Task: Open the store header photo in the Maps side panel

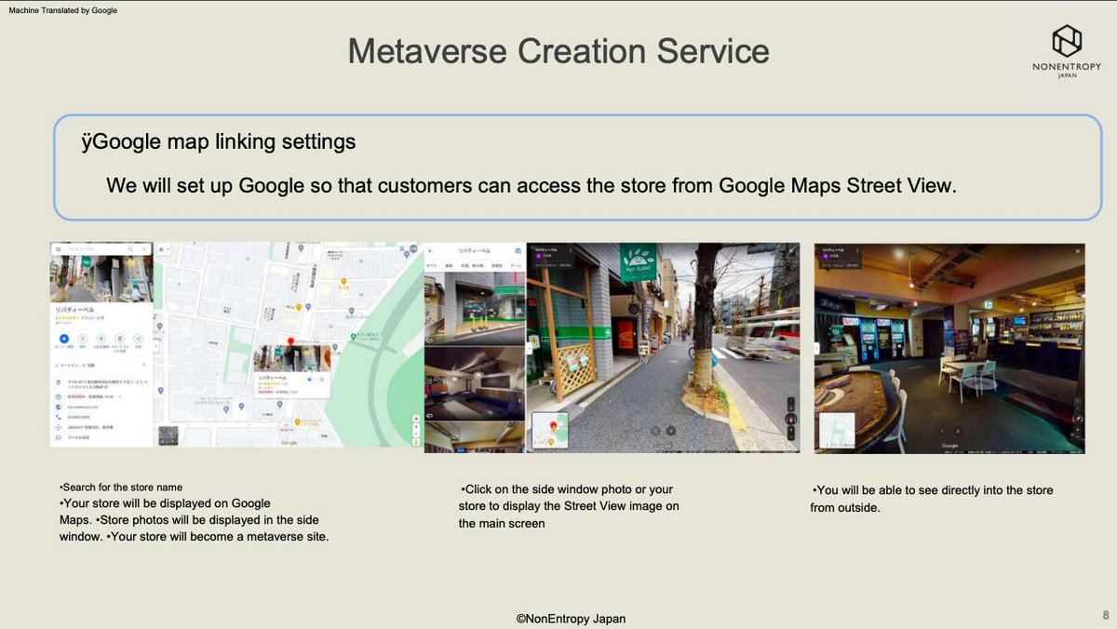Action: point(101,278)
